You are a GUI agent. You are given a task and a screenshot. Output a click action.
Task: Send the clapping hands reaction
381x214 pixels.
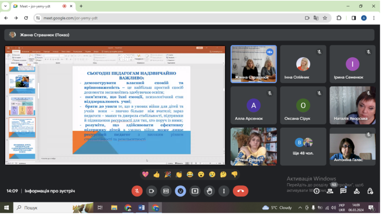pos(179,174)
